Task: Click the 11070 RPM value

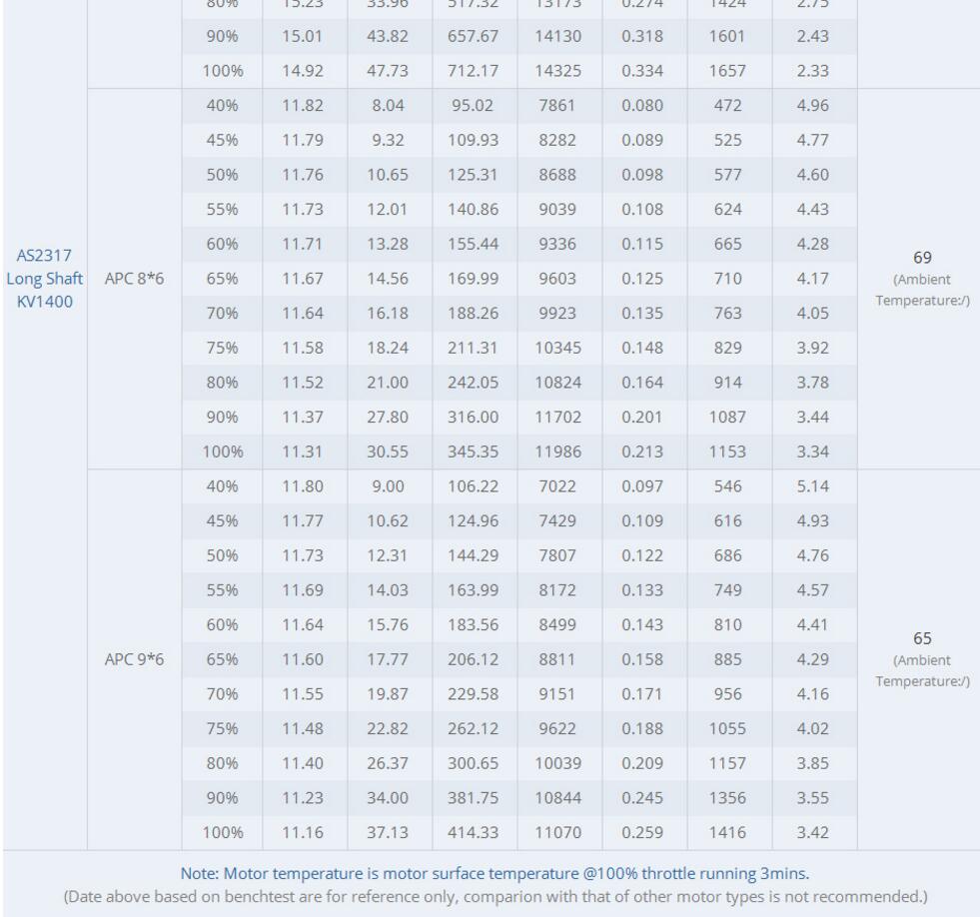Action: click(558, 830)
